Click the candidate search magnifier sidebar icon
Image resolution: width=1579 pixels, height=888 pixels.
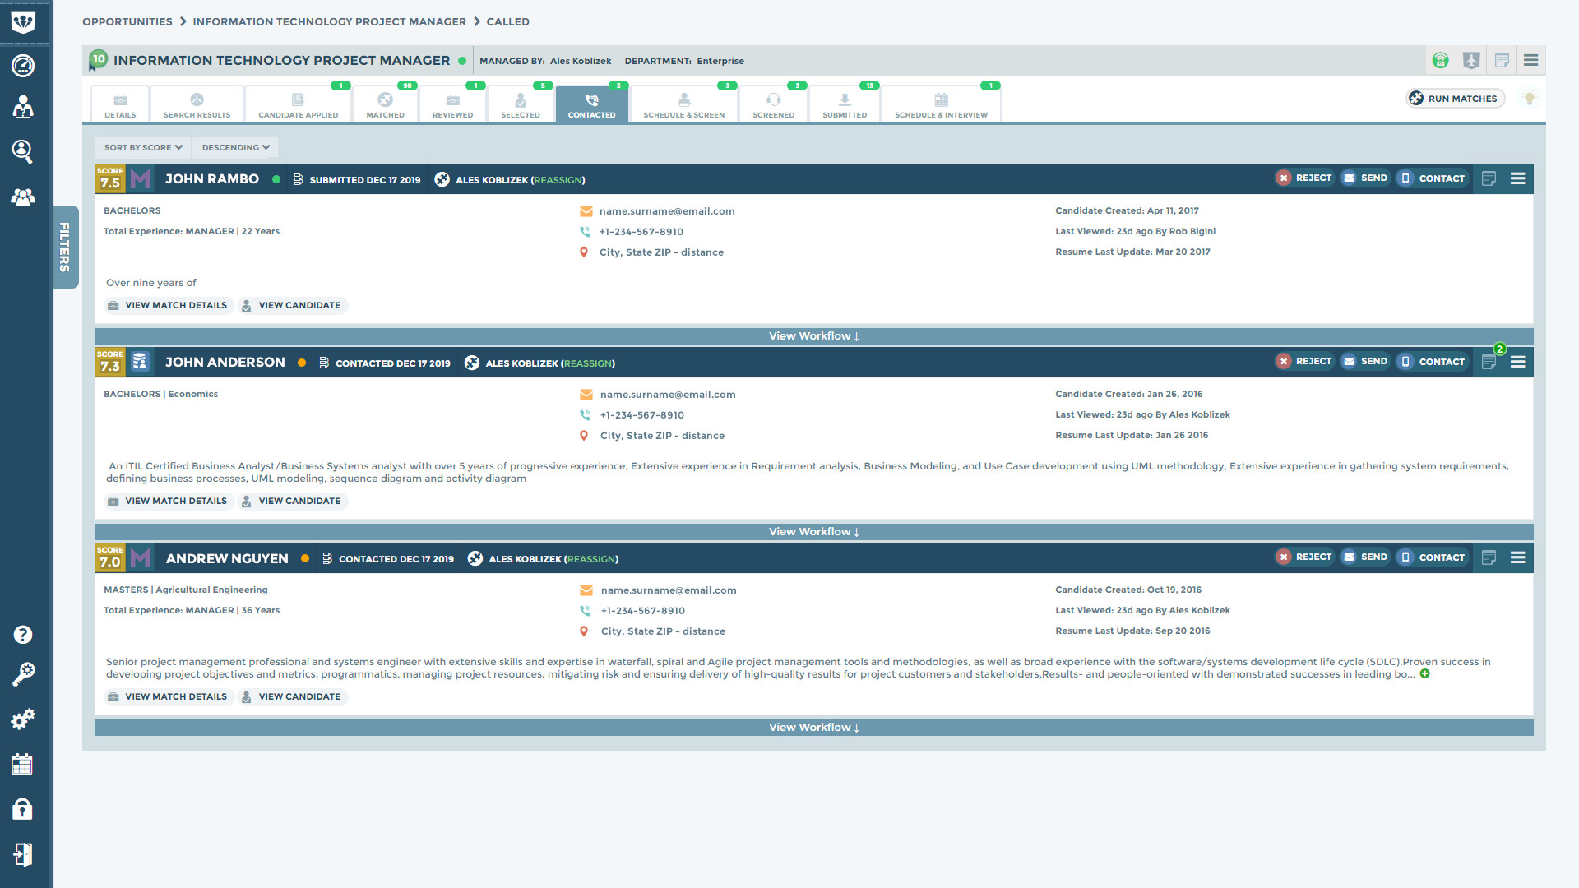(x=23, y=150)
